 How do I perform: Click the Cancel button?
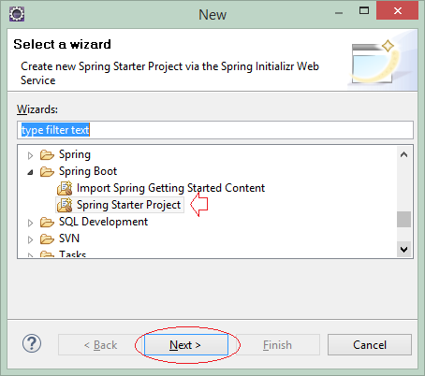pos(370,344)
